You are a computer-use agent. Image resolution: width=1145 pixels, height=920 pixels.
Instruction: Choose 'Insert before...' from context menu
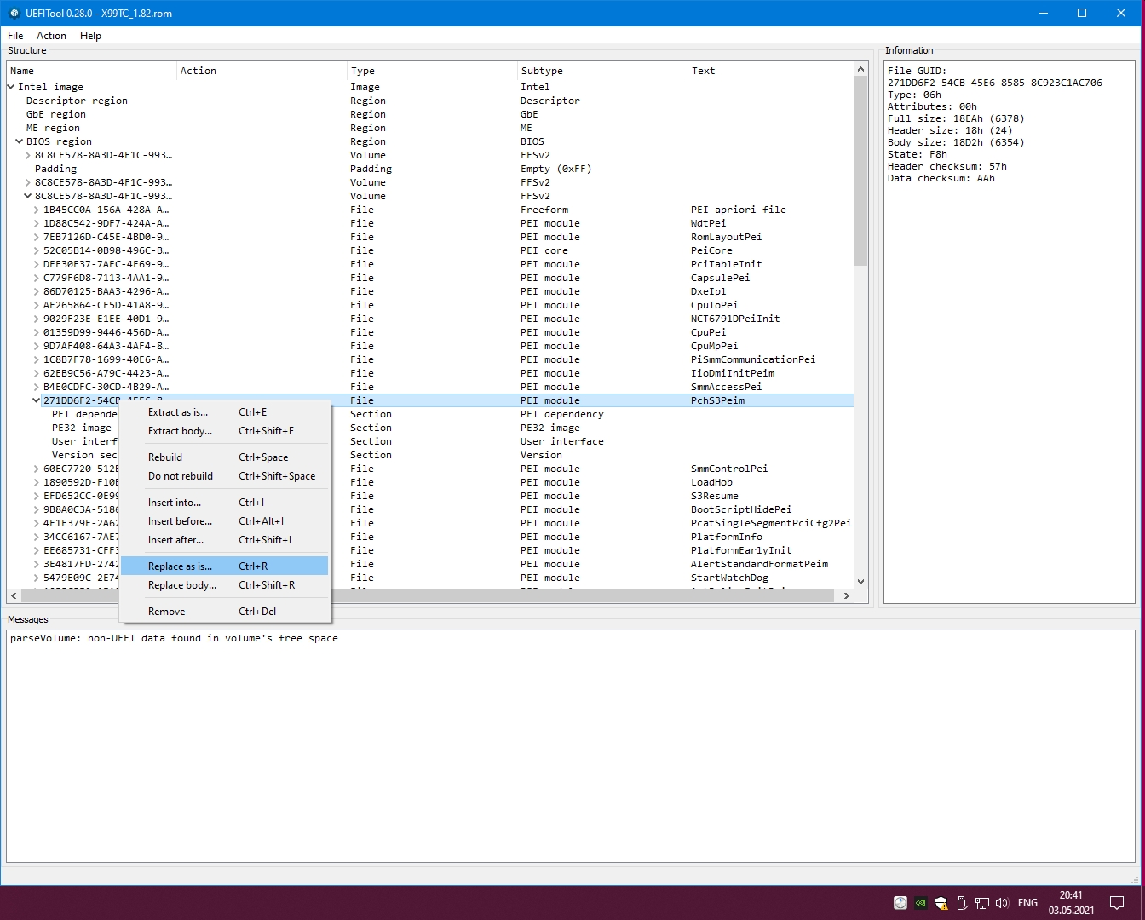pyautogui.click(x=225, y=521)
